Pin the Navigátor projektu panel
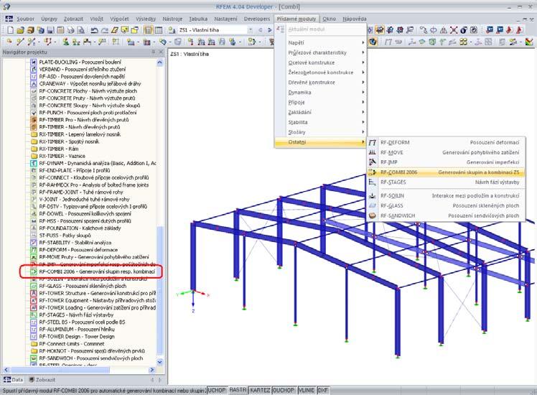 click(x=153, y=52)
